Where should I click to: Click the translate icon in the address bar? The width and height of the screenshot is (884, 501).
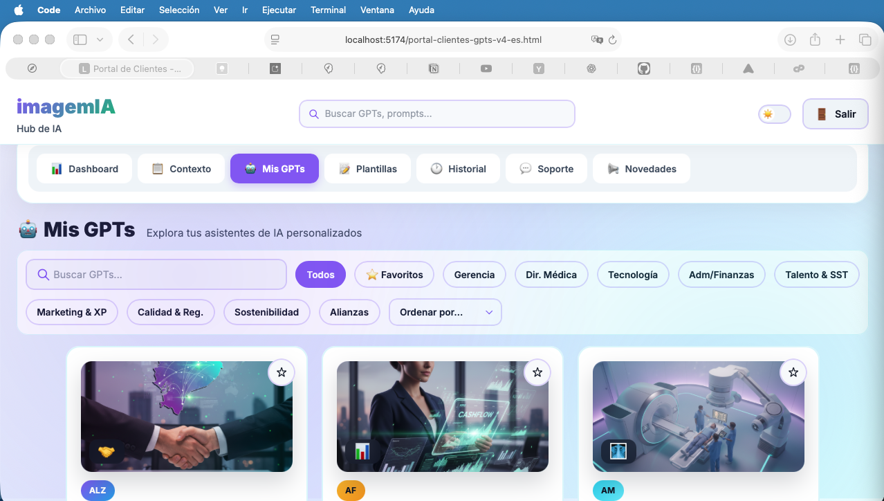[x=596, y=39]
